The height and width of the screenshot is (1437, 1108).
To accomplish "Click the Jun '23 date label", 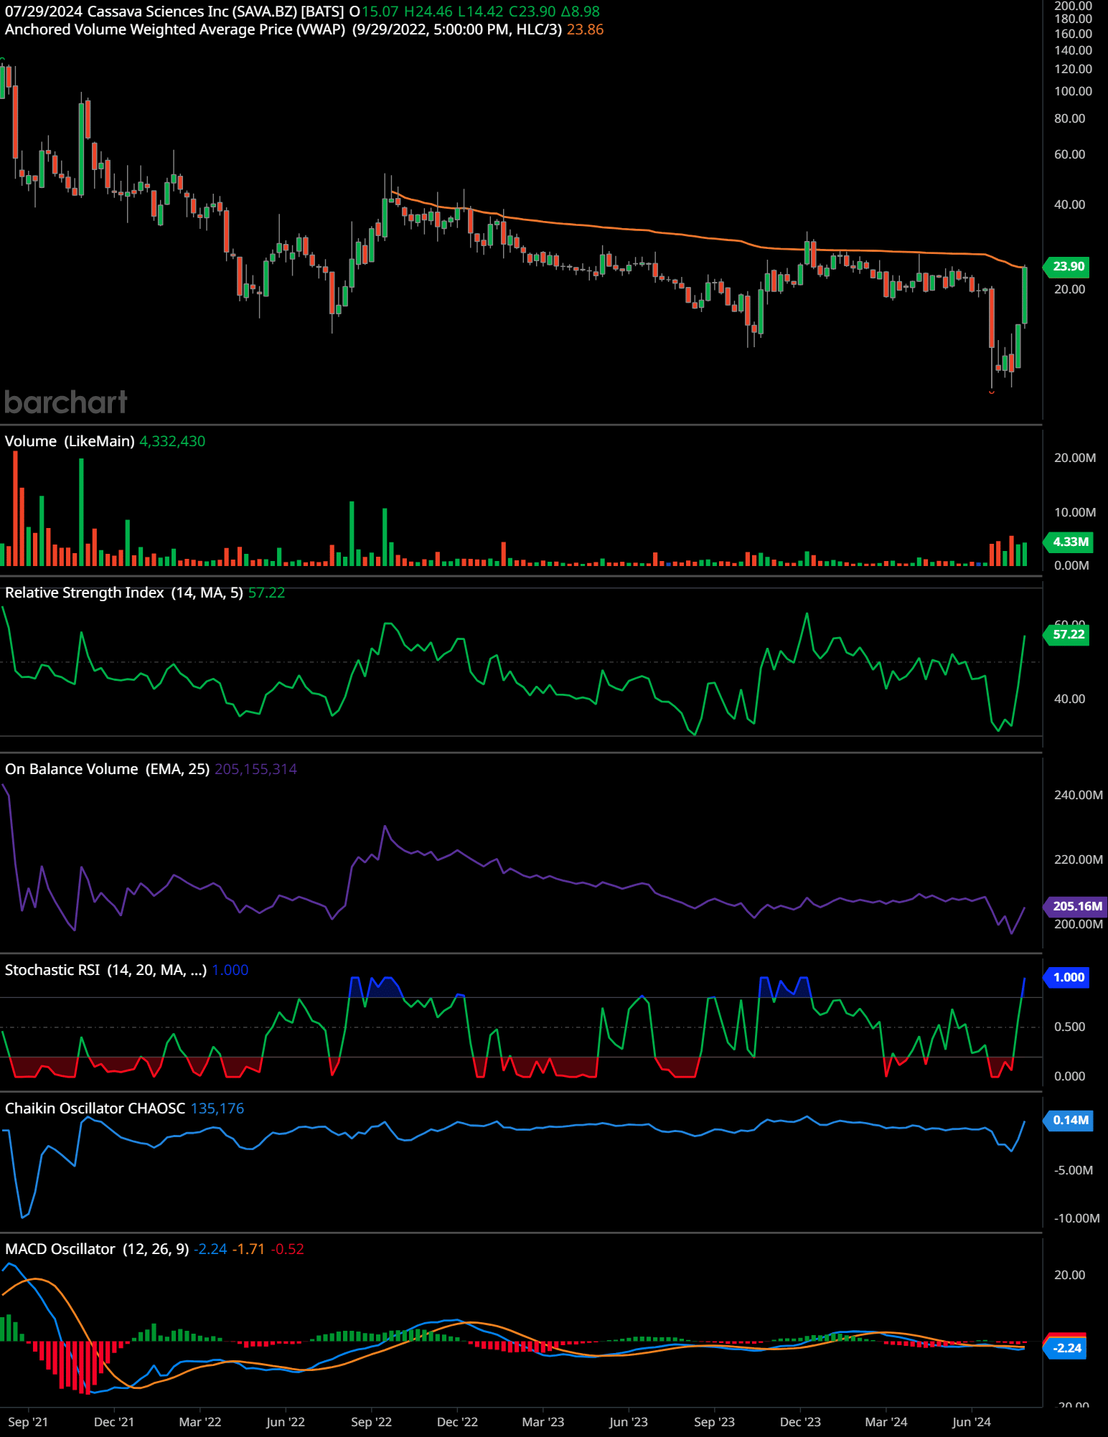I will tap(629, 1422).
